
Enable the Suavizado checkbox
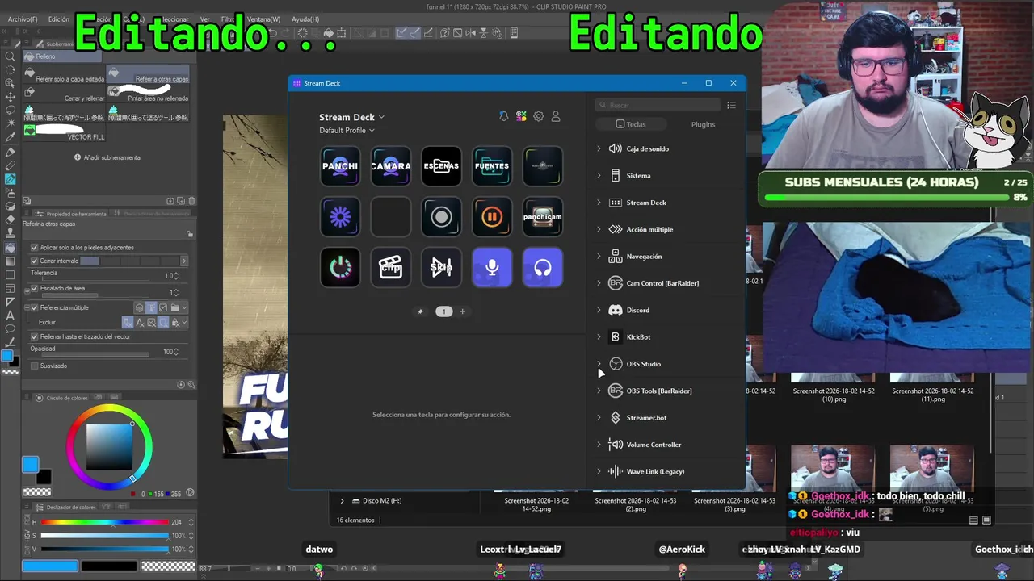pos(34,366)
